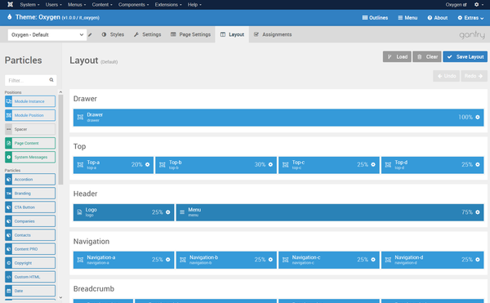
Task: Select the Module Instance particle icon
Action: 9,101
